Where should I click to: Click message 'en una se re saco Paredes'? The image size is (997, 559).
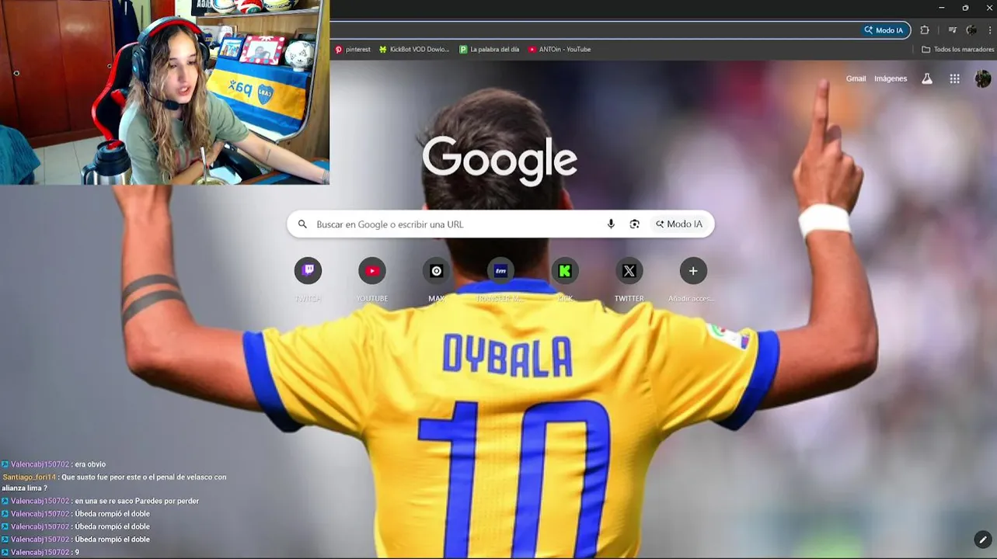coord(137,501)
